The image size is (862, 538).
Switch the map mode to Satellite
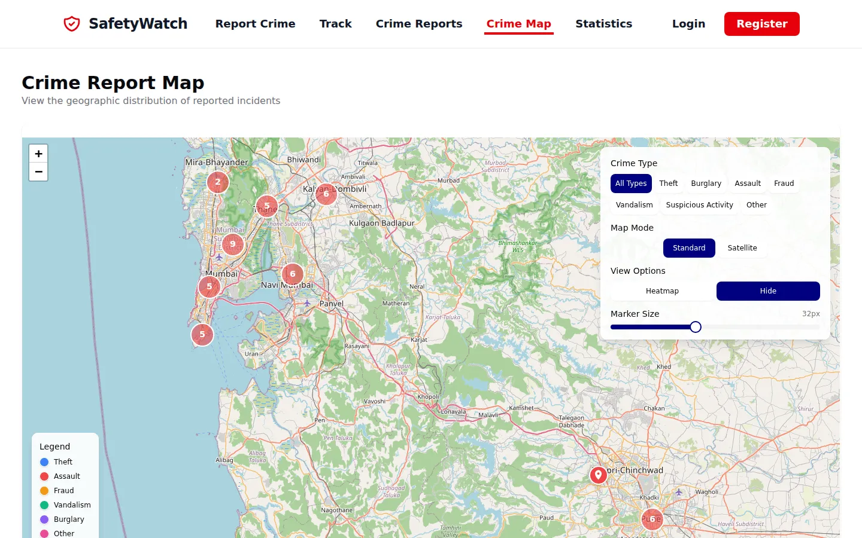742,248
